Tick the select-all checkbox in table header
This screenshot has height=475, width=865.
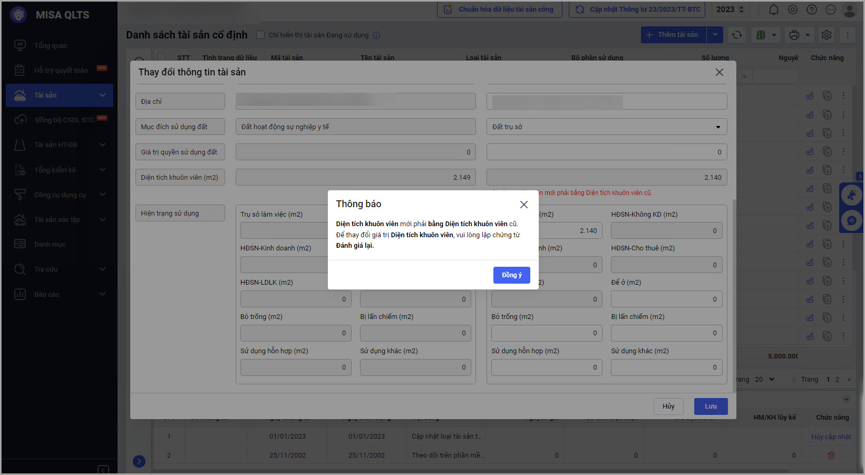click(162, 57)
